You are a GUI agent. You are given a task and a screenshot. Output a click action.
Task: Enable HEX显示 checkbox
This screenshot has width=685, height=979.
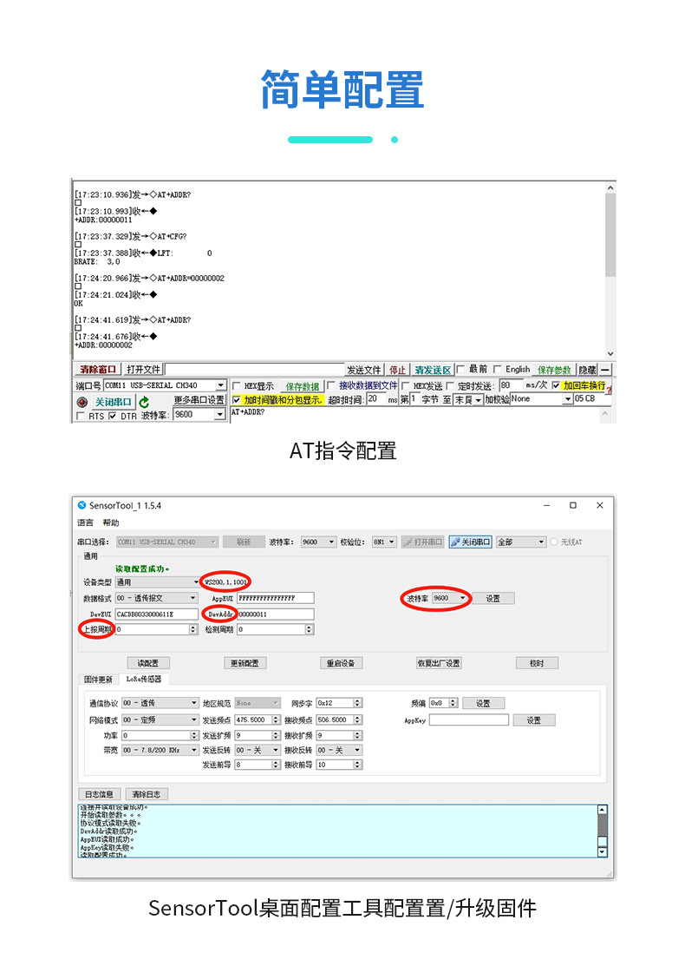coord(237,386)
